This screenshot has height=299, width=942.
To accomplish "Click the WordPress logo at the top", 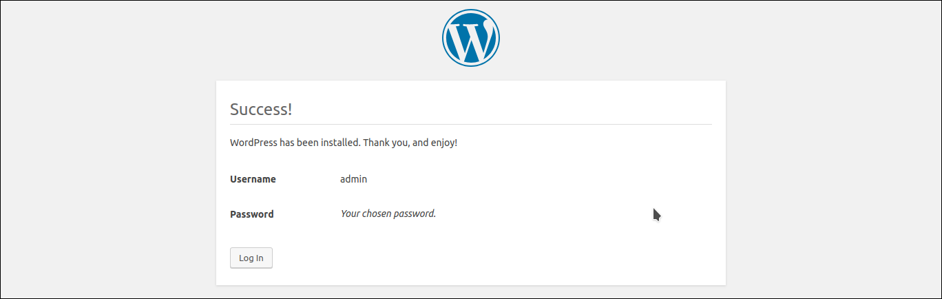I will 471,38.
